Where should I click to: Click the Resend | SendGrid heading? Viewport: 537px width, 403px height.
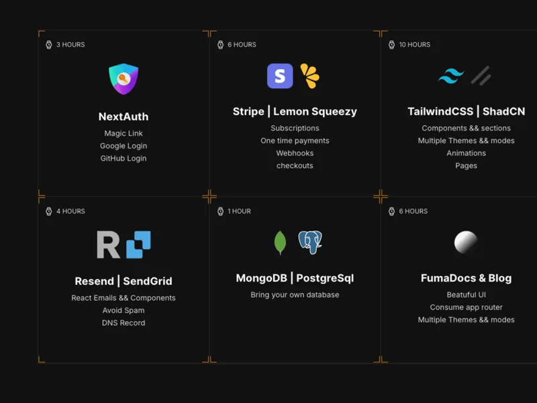pos(124,281)
